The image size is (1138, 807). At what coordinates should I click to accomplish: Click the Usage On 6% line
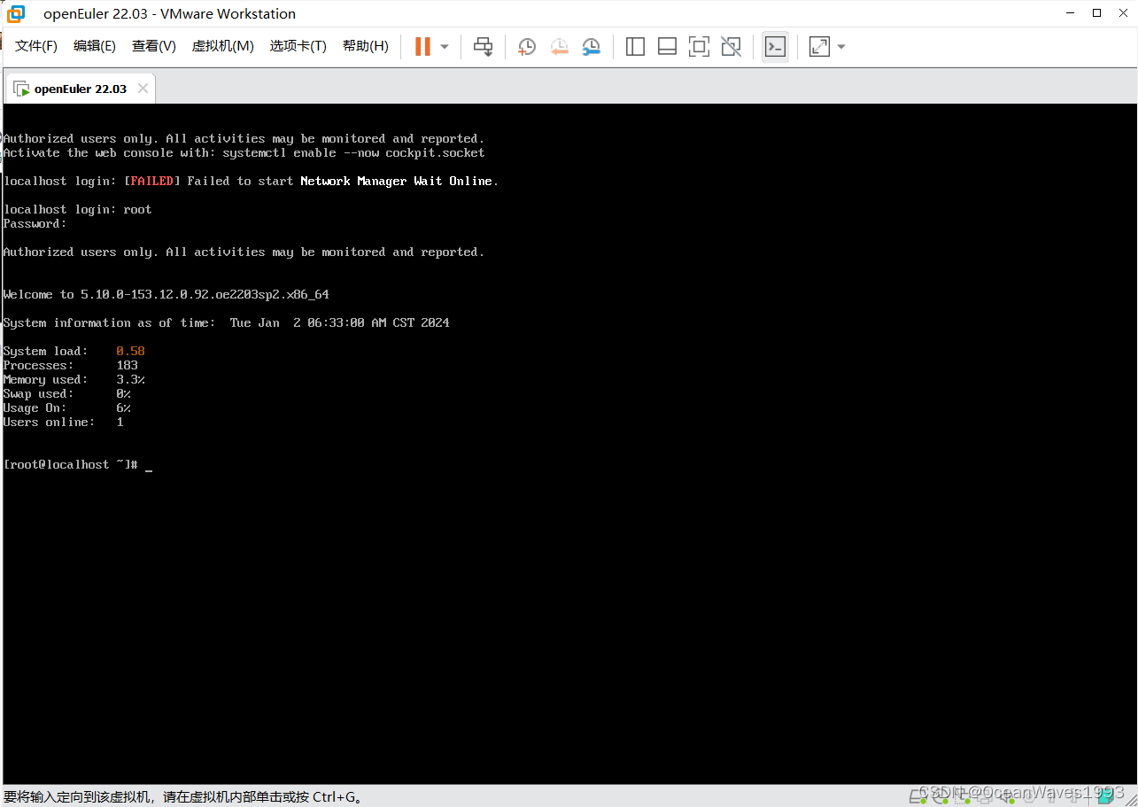[67, 407]
